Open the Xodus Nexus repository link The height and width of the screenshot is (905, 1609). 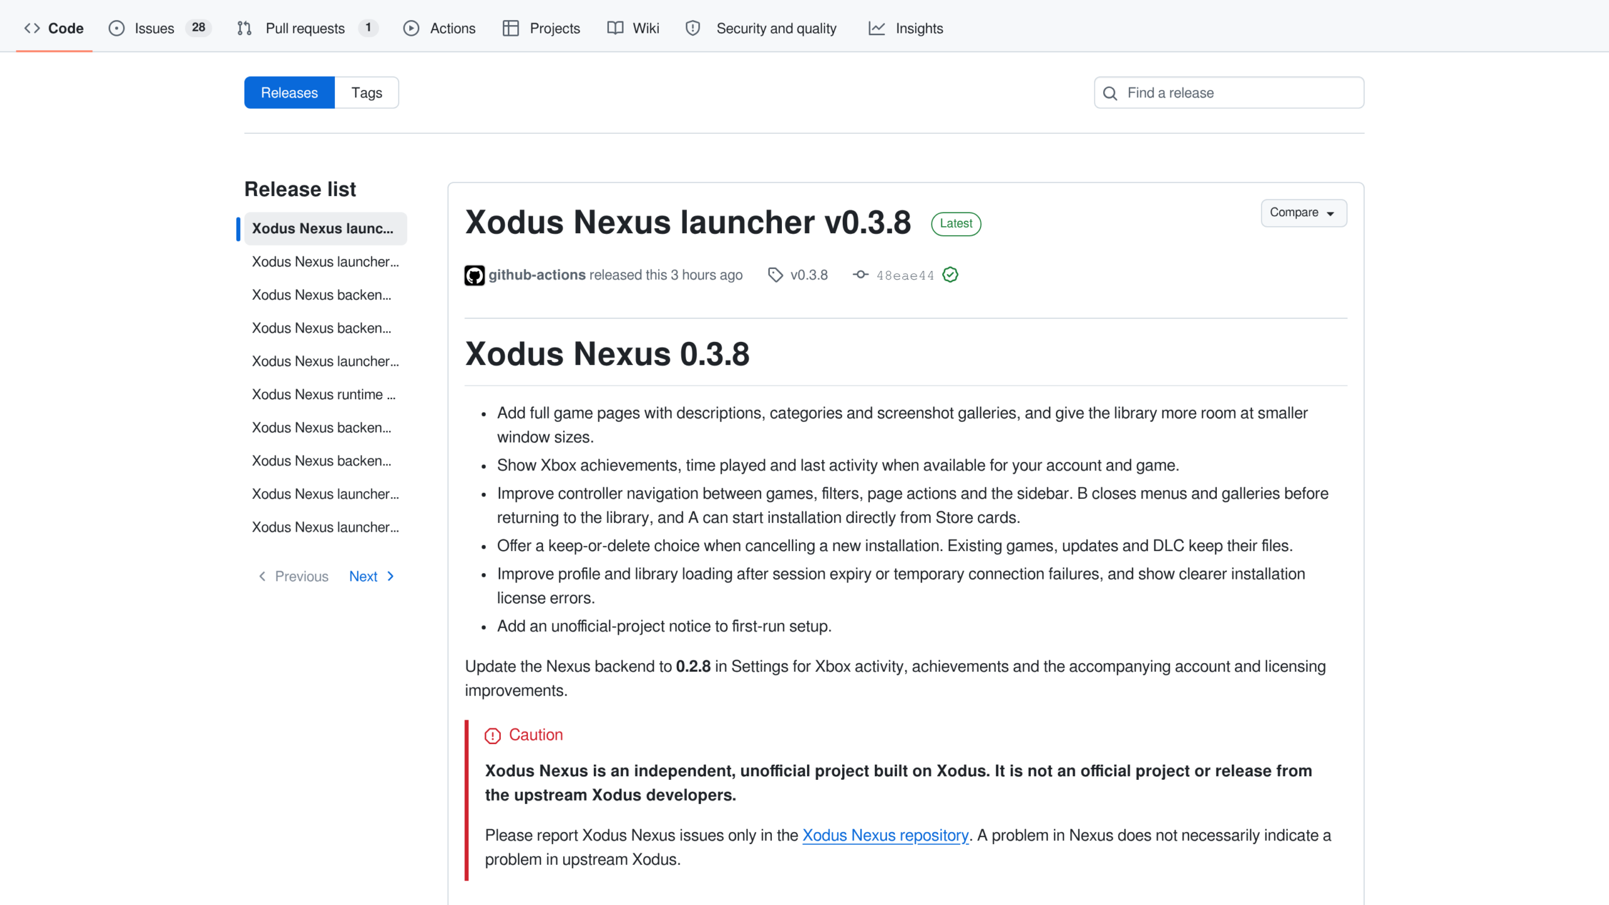[x=885, y=835]
